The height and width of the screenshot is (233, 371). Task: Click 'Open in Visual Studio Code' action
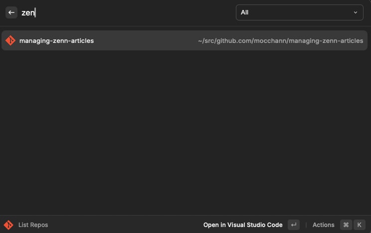[x=243, y=225]
